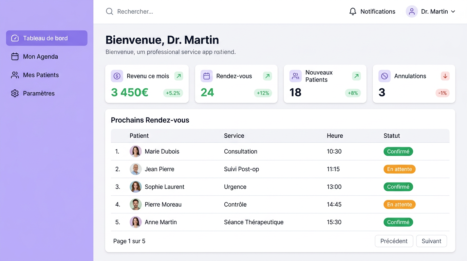Image resolution: width=467 pixels, height=261 pixels.
Task: Open the Dr. Martin account dropdown chevron
Action: 453,12
